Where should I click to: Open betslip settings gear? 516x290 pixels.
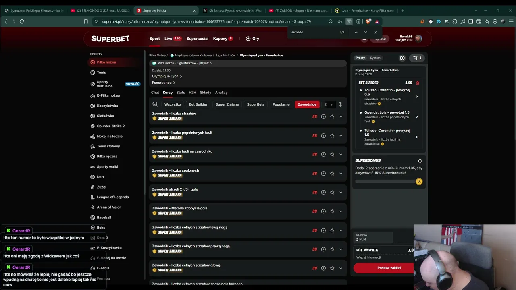402,58
